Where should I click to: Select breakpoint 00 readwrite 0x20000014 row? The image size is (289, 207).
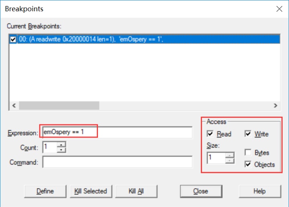(149, 39)
